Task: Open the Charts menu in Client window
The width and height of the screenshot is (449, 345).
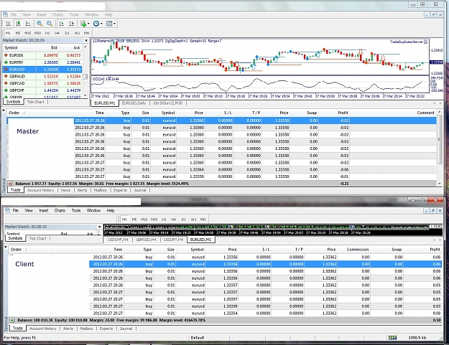Action: pos(60,211)
